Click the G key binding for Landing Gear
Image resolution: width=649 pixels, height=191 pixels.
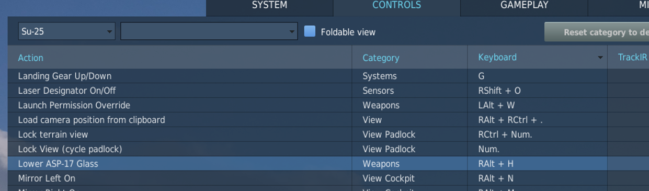pyautogui.click(x=481, y=76)
